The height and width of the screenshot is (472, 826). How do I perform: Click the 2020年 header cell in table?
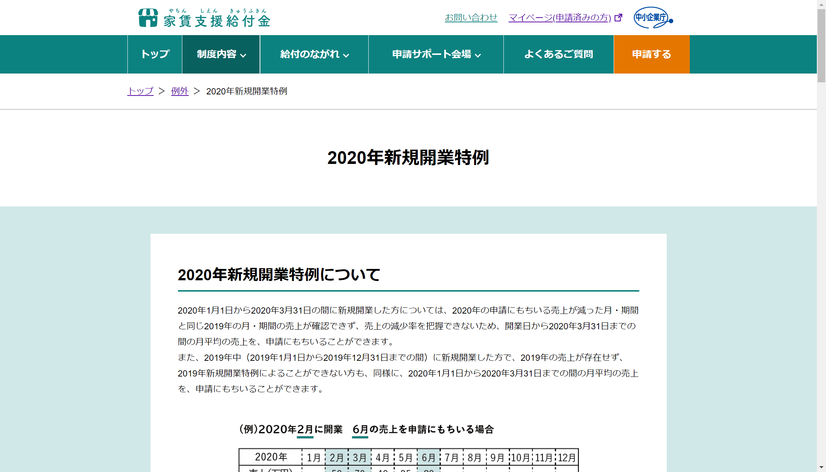271,457
